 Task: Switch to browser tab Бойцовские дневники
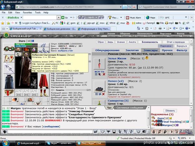pyautogui.click(x=60, y=29)
